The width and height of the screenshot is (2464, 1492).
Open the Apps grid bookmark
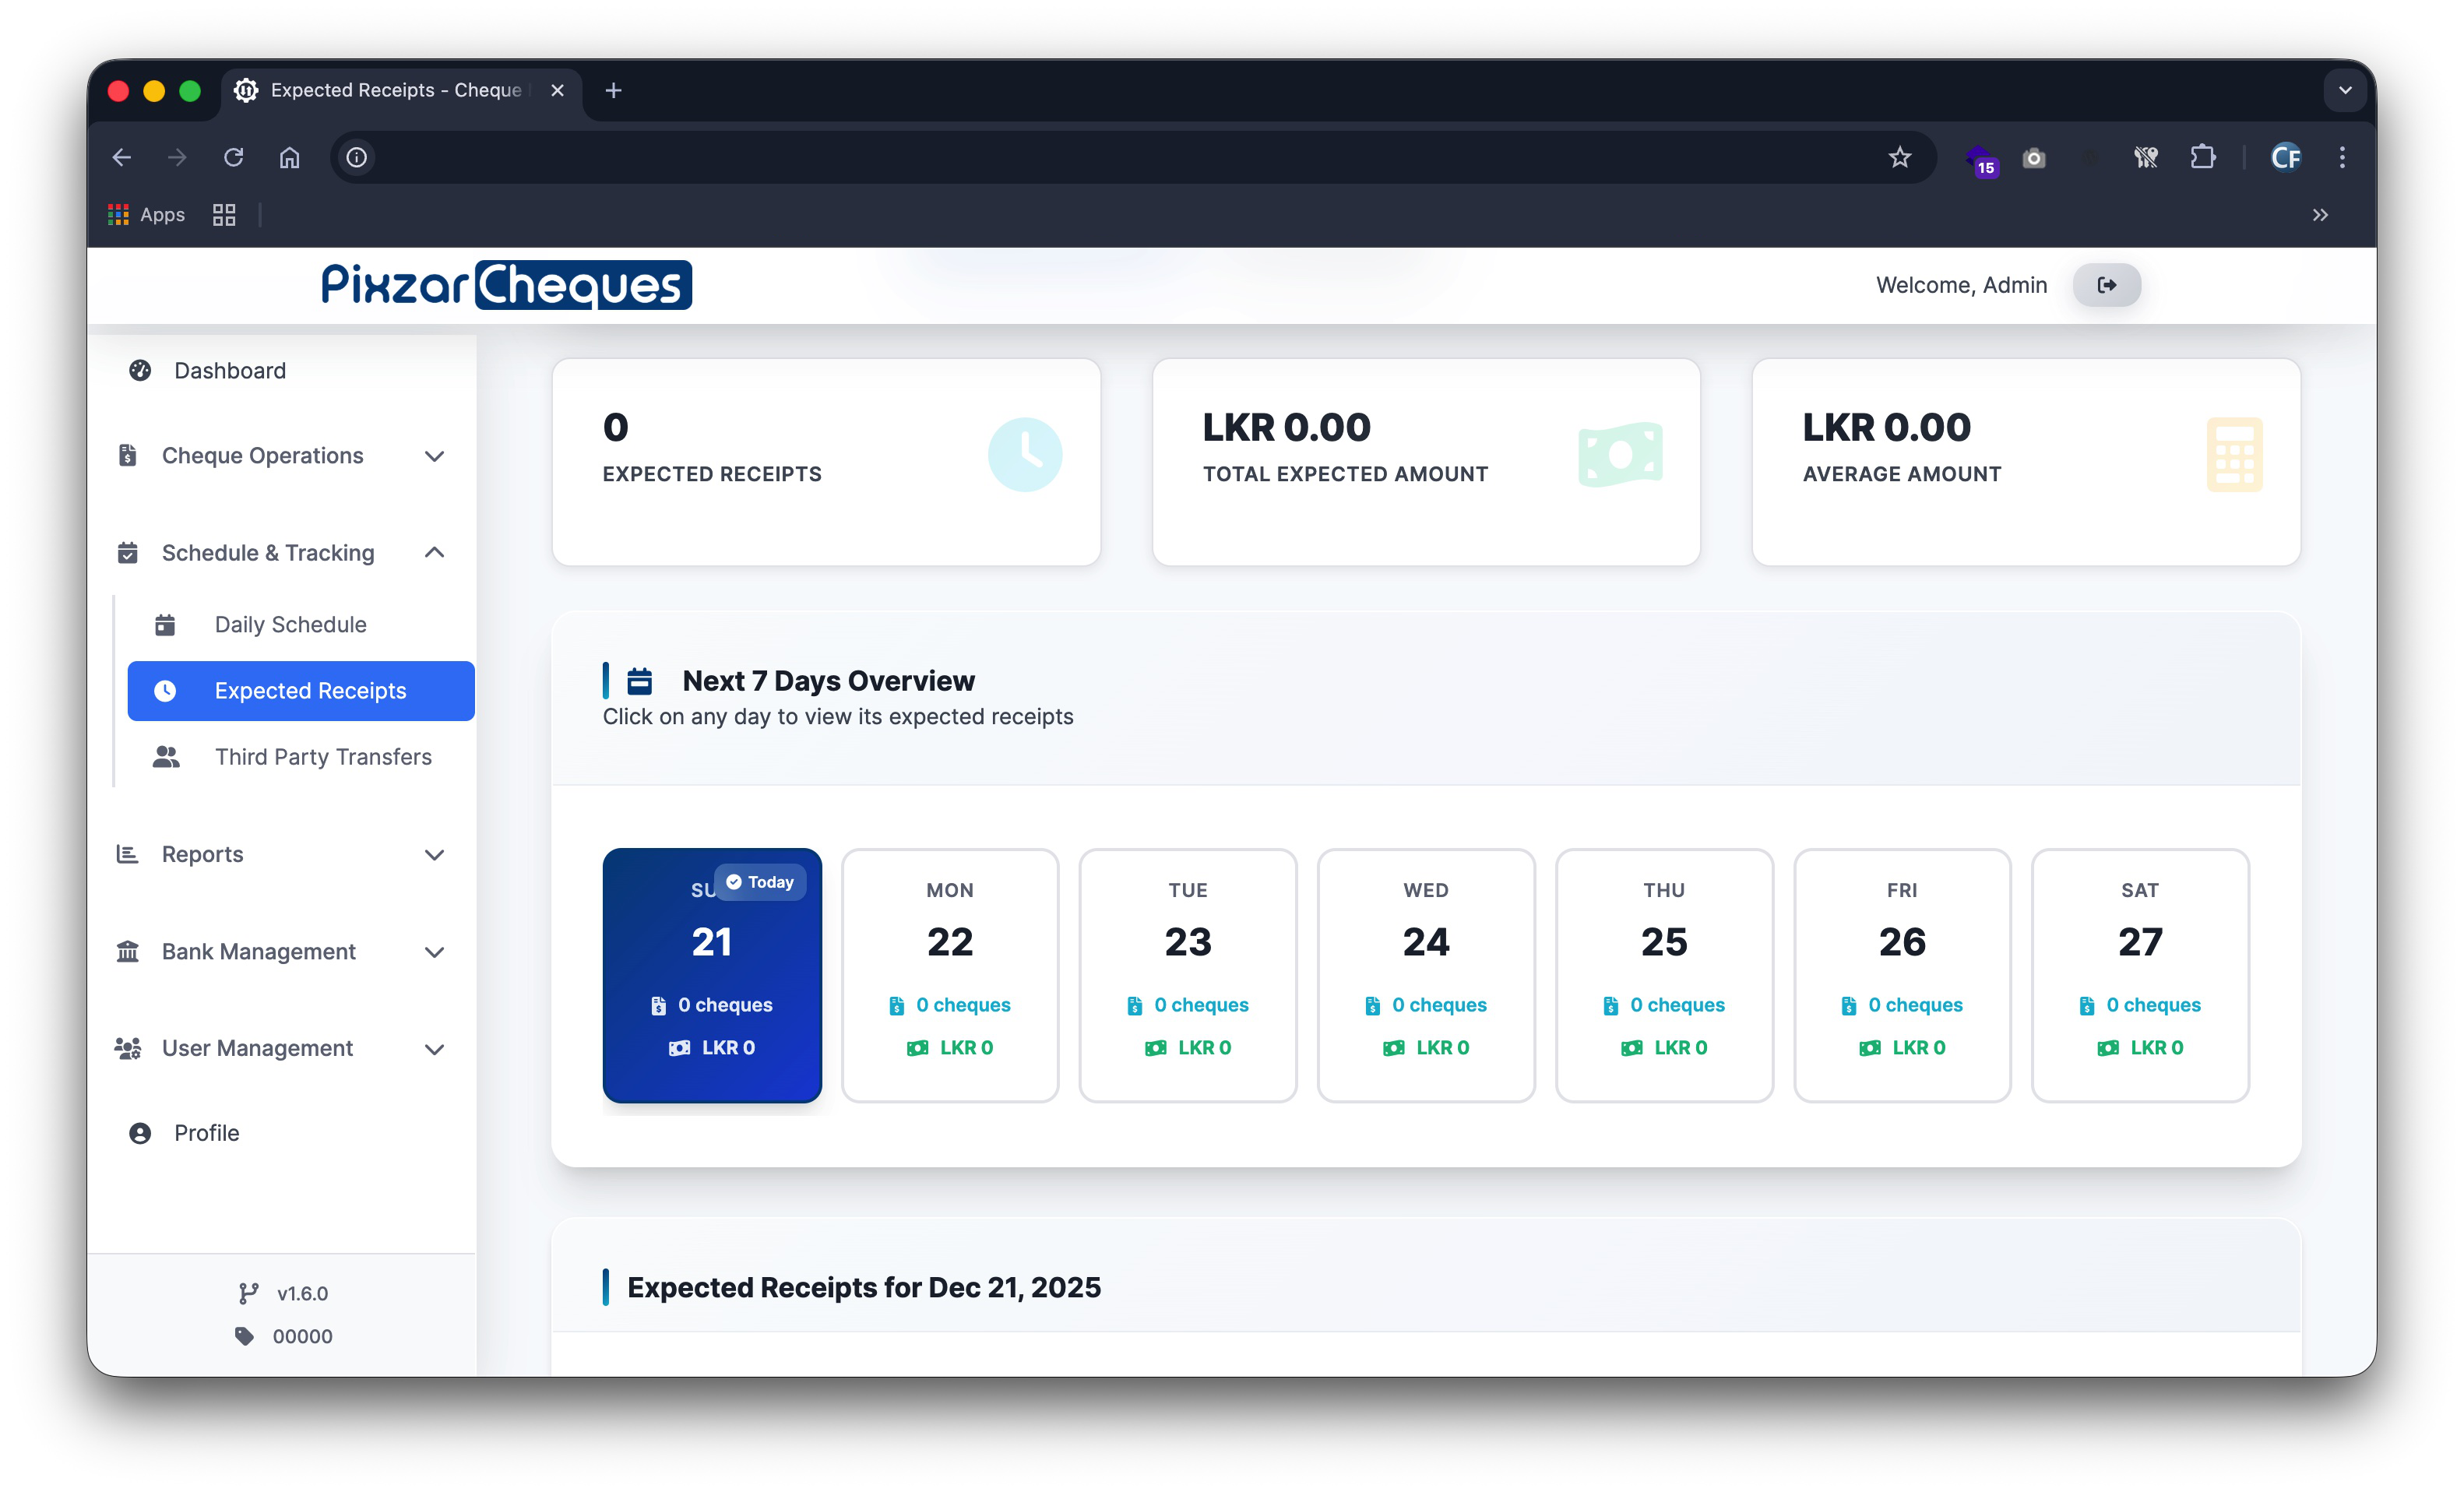pos(146,214)
